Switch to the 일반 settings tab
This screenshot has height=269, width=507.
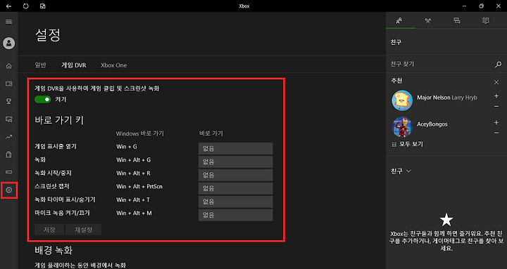point(40,65)
